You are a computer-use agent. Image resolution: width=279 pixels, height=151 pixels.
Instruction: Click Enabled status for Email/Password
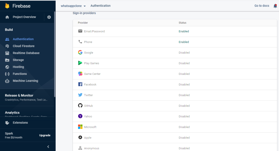[184, 31]
